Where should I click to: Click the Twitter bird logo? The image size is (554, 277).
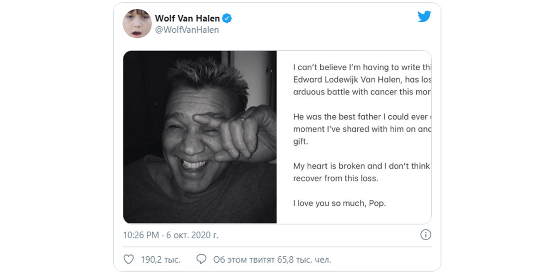click(424, 17)
